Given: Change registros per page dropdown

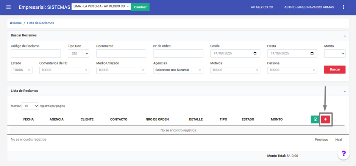Looking at the screenshot, I should click(30, 106).
